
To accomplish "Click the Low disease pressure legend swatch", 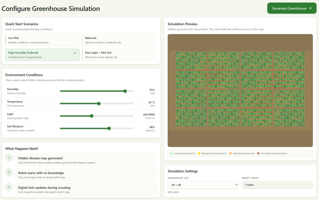I will click(171, 153).
